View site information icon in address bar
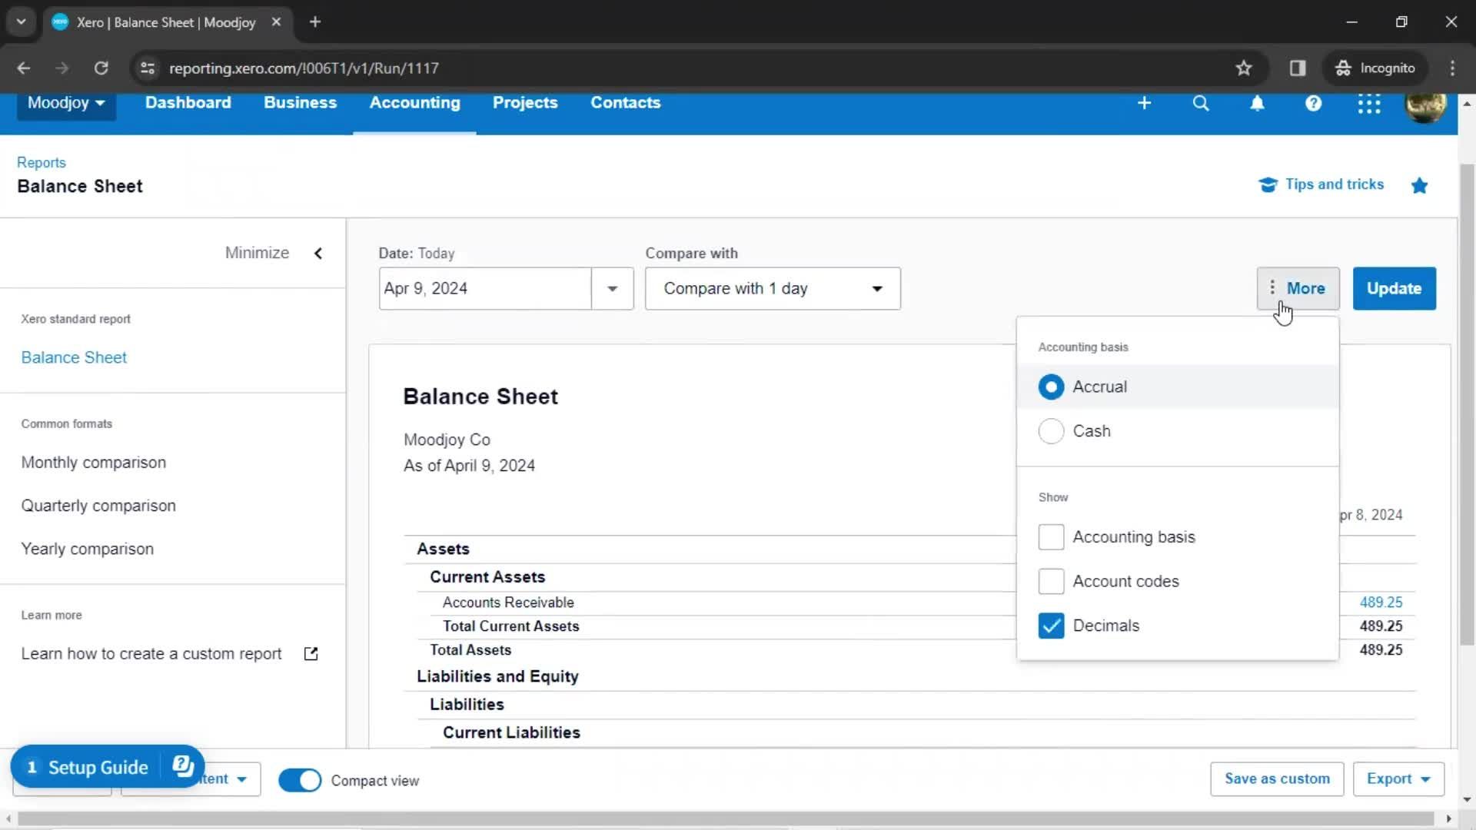The height and width of the screenshot is (830, 1476). 147,68
